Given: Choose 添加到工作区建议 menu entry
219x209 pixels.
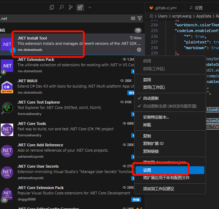Looking at the screenshot, I should pos(170,189).
